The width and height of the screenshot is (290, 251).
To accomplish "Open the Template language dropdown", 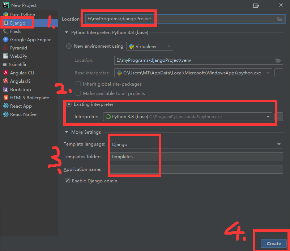I will coord(280,144).
